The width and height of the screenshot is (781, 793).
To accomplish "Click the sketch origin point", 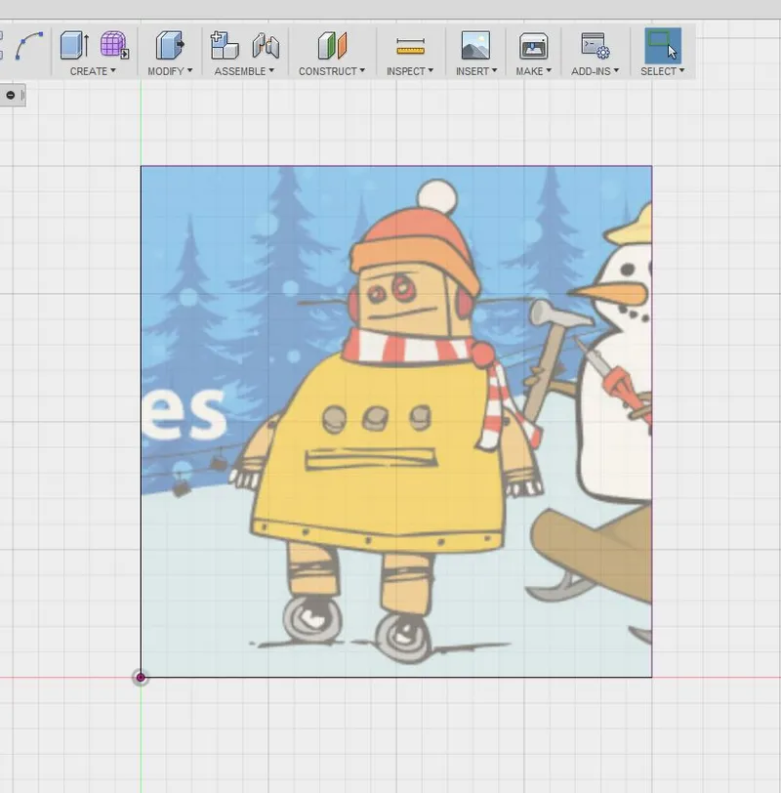I will tap(141, 677).
